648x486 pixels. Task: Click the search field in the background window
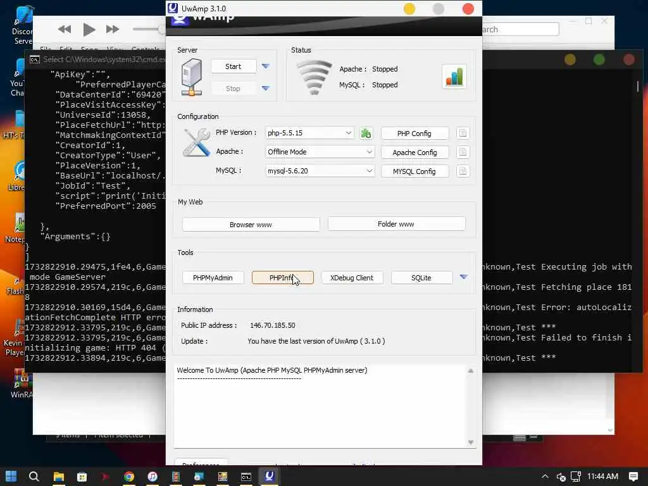(x=520, y=29)
